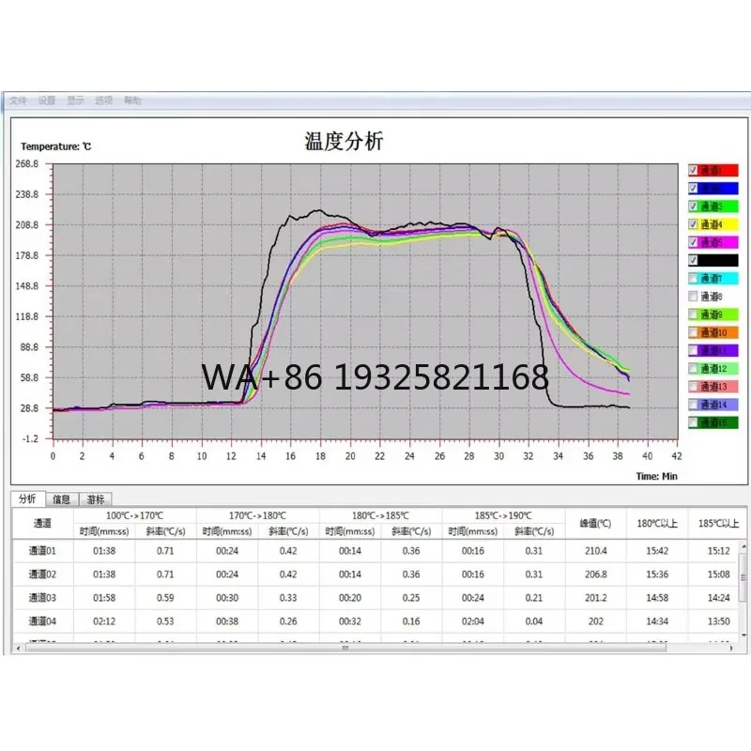Uncheck the magenta 通道5 checkbox
This screenshot has width=751, height=751.
tap(693, 242)
